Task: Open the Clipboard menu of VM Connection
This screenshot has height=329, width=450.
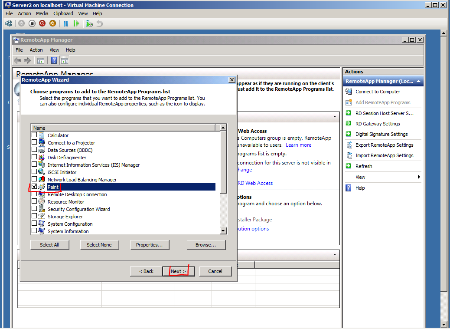Action: coord(63,13)
